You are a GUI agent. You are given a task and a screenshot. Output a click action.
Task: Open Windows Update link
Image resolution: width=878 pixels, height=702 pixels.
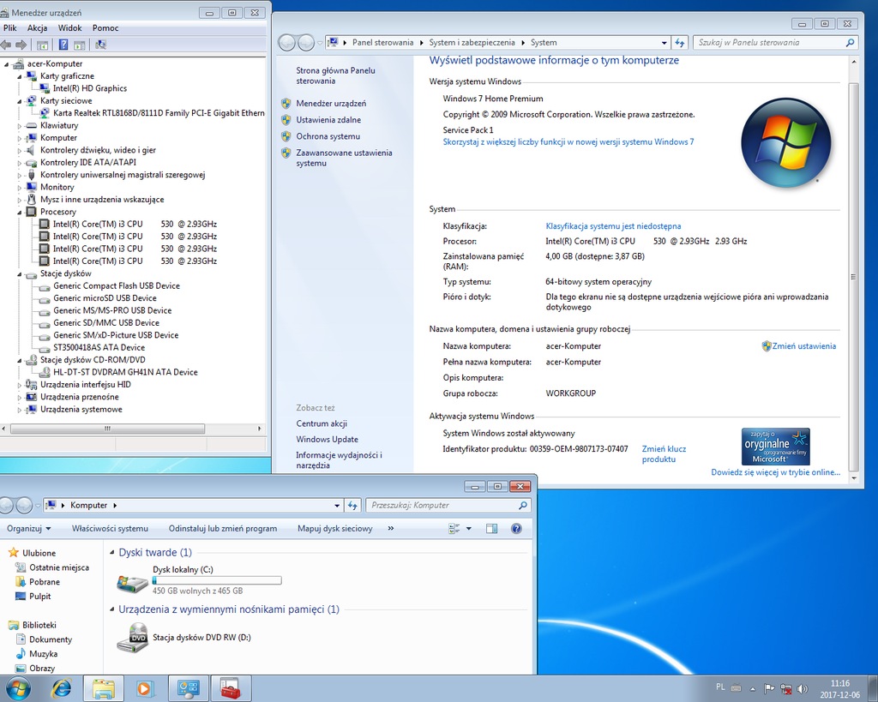(327, 440)
